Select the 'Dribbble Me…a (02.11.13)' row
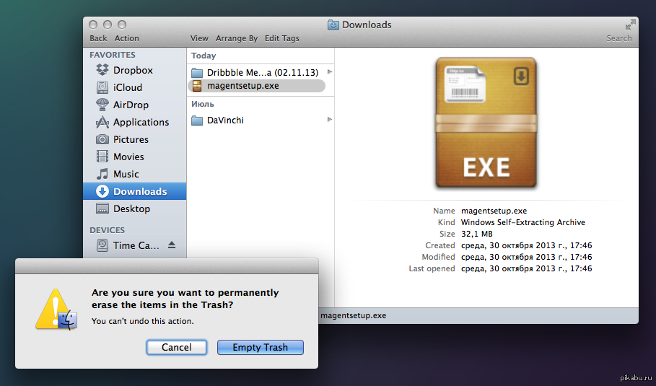Viewport: 656px width, 386px height. 261,72
